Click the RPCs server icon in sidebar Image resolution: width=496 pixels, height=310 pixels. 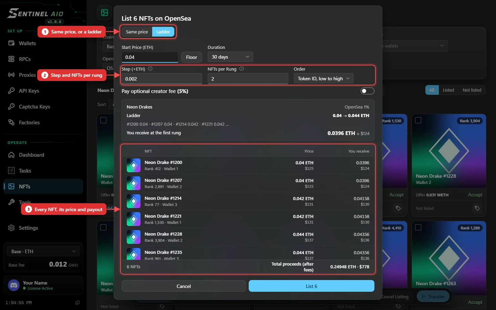click(11, 59)
